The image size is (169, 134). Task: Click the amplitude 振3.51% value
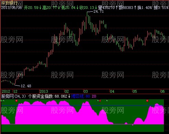click(x=161, y=8)
